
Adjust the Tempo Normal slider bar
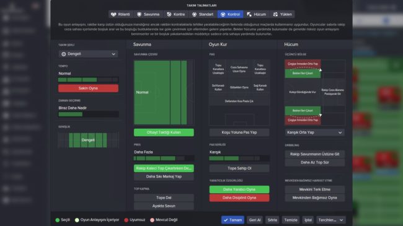pyautogui.click(x=88, y=80)
